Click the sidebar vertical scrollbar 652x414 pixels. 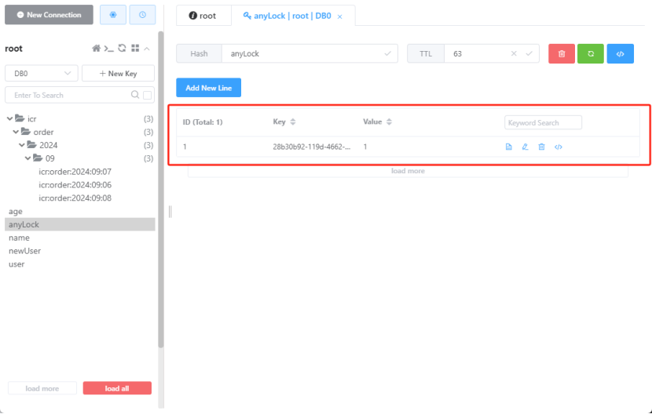[x=161, y=189]
